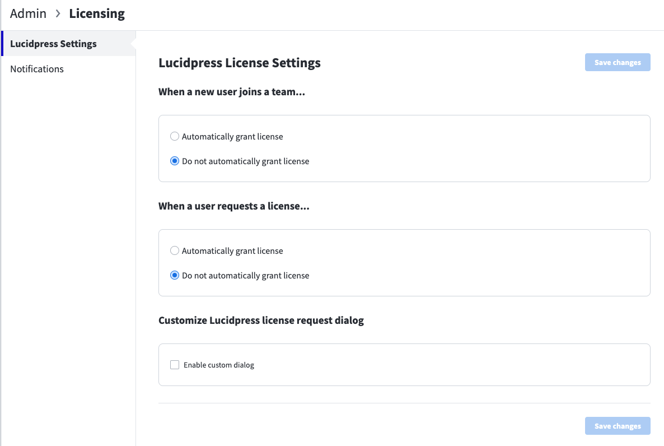Click 'When a new user joins a team...' heading
The image size is (664, 446).
[x=232, y=92]
